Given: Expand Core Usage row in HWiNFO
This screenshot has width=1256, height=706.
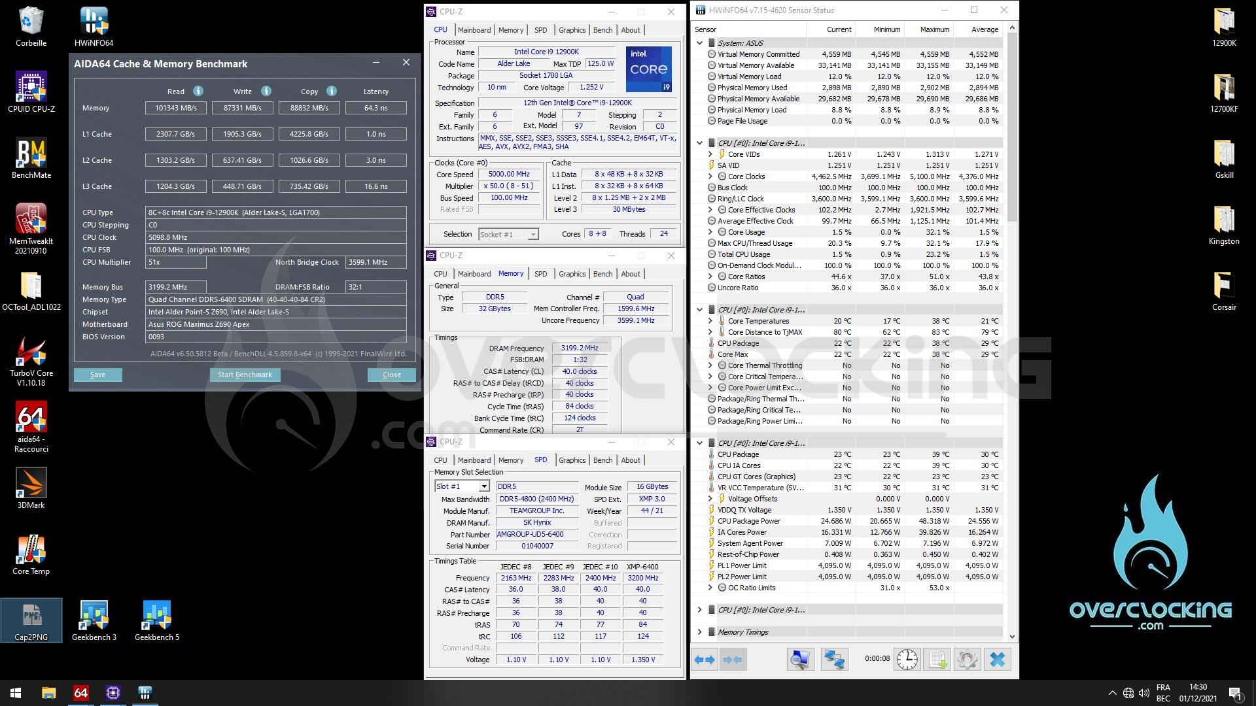Looking at the screenshot, I should (x=710, y=232).
